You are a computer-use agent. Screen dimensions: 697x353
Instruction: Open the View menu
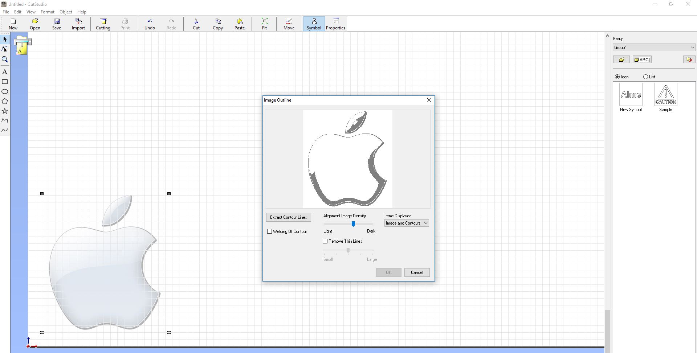tap(31, 12)
